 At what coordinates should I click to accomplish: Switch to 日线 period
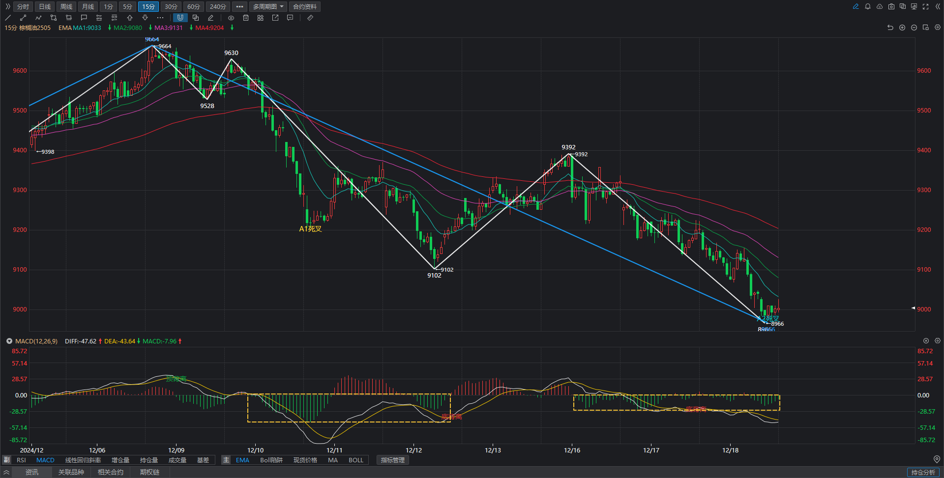[x=45, y=6]
